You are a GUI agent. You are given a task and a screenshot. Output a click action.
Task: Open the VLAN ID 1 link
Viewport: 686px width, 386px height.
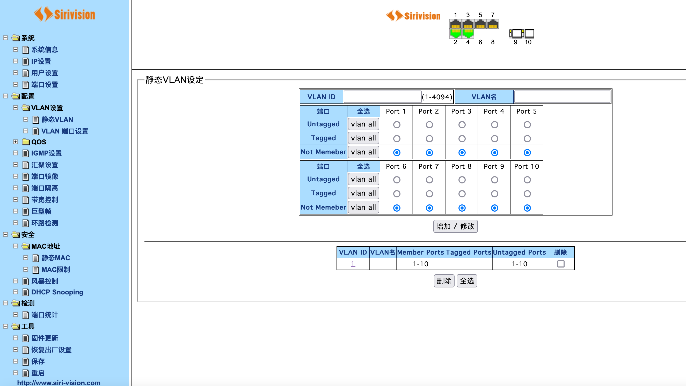pyautogui.click(x=353, y=264)
